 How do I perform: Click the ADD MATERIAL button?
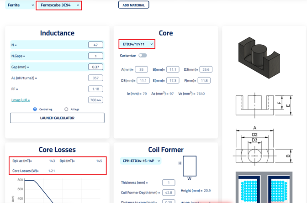click(x=133, y=5)
